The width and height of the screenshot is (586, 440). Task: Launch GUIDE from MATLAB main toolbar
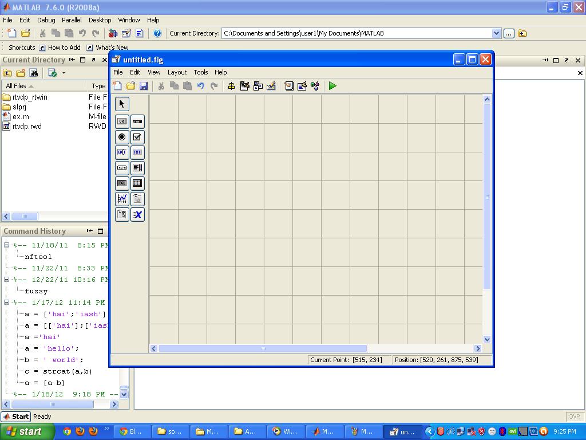tap(126, 33)
